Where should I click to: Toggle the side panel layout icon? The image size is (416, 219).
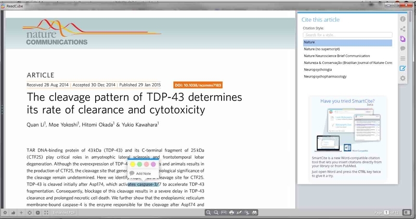coord(407,212)
